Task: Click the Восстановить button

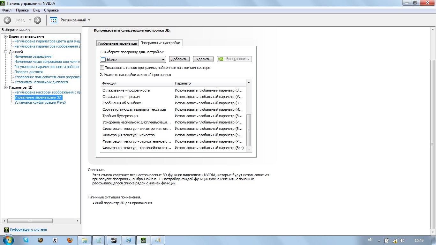Action: click(234, 59)
